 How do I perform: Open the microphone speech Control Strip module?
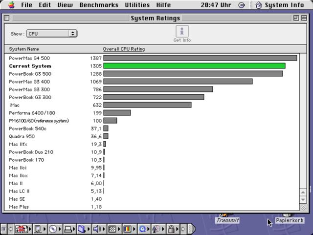click(x=158, y=229)
